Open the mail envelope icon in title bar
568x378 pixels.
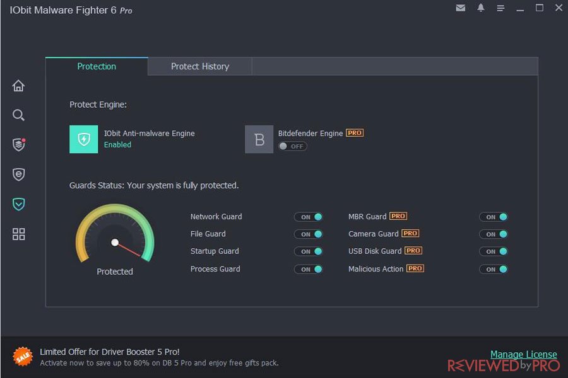tap(461, 8)
